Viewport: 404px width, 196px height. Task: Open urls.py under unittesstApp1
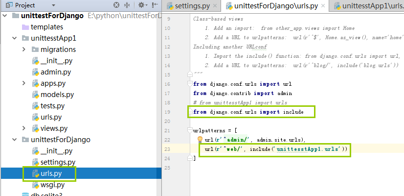pos(51,117)
